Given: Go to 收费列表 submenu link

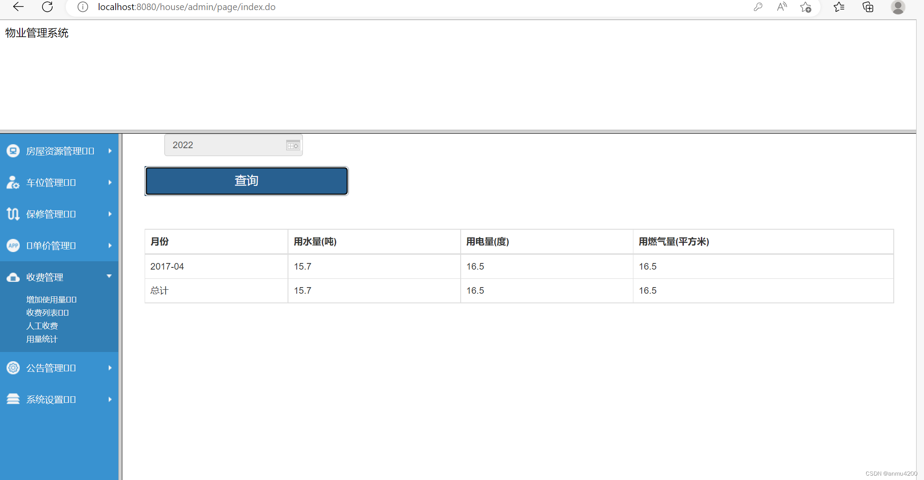Looking at the screenshot, I should click(47, 313).
